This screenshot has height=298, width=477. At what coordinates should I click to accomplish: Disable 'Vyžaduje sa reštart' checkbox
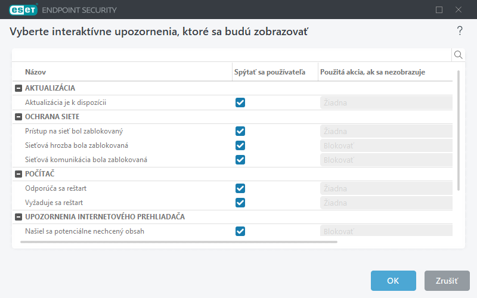click(240, 203)
